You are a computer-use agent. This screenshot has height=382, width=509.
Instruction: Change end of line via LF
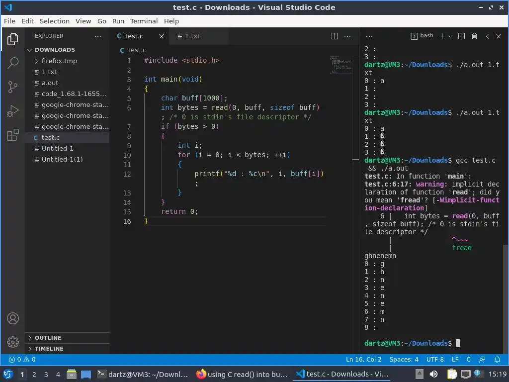[x=455, y=360]
